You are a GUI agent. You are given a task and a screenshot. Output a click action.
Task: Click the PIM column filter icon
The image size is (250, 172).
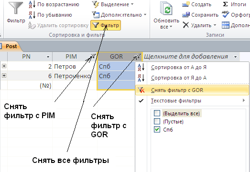93,56
